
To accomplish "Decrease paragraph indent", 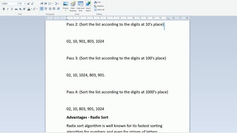I will click(42, 4).
